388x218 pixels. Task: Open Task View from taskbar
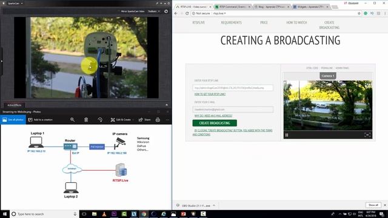84,214
